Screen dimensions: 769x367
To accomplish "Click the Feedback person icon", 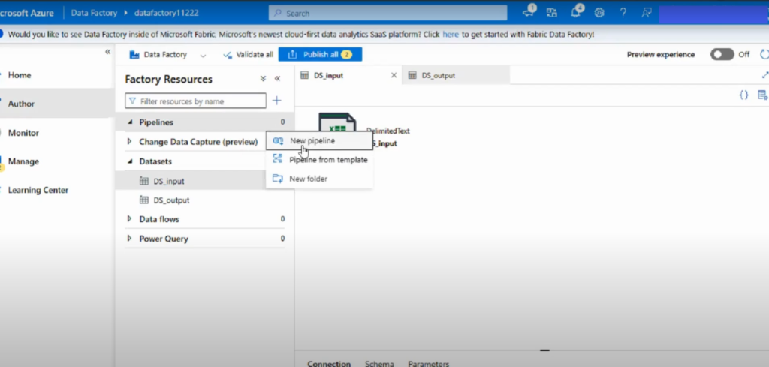I will tap(647, 13).
